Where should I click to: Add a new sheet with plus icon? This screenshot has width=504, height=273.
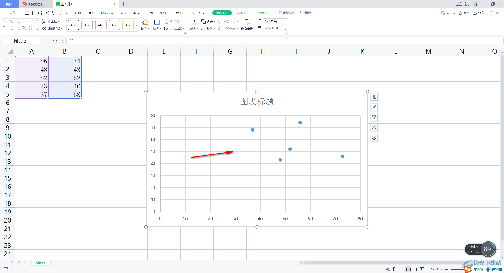click(x=54, y=263)
